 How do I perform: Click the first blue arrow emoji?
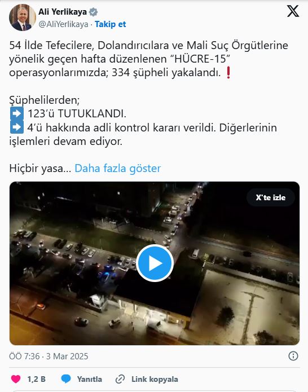coord(17,113)
